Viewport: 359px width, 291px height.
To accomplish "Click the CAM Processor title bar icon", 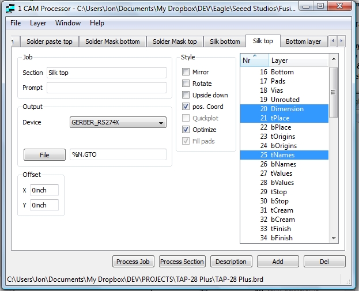I will [10, 9].
